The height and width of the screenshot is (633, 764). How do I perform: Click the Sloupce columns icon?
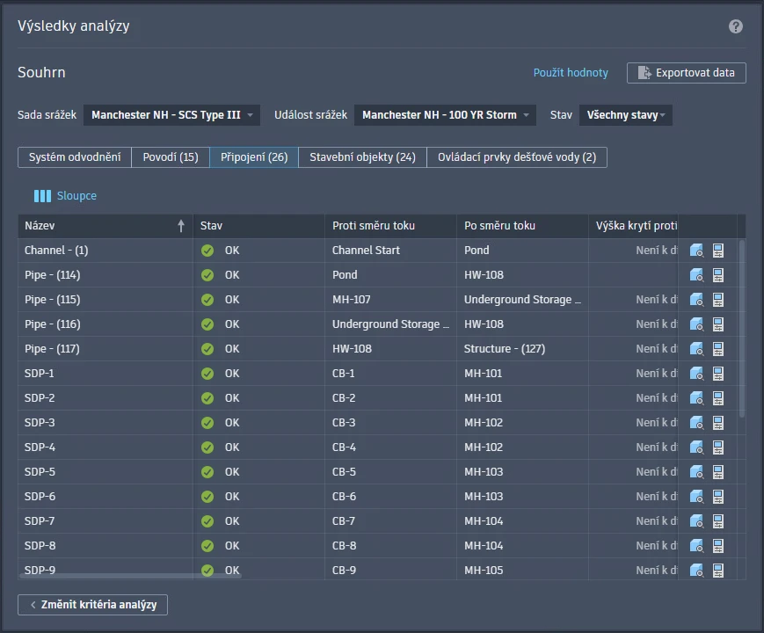coord(42,196)
